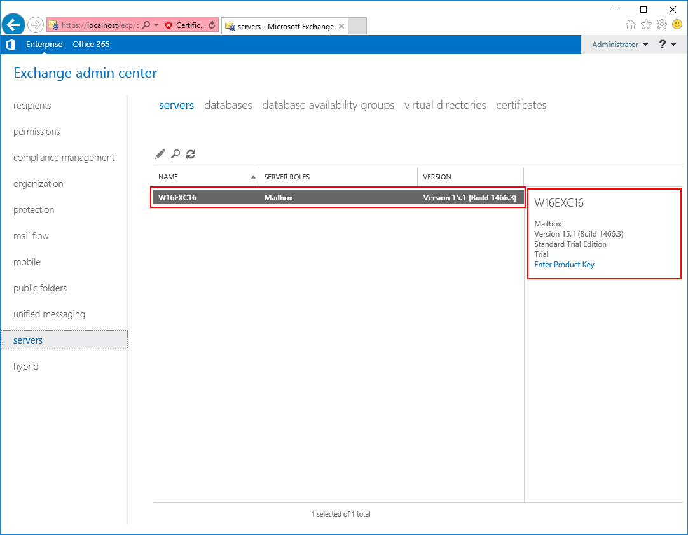Click the localhost address bar field
The width and height of the screenshot is (688, 535).
(100, 25)
